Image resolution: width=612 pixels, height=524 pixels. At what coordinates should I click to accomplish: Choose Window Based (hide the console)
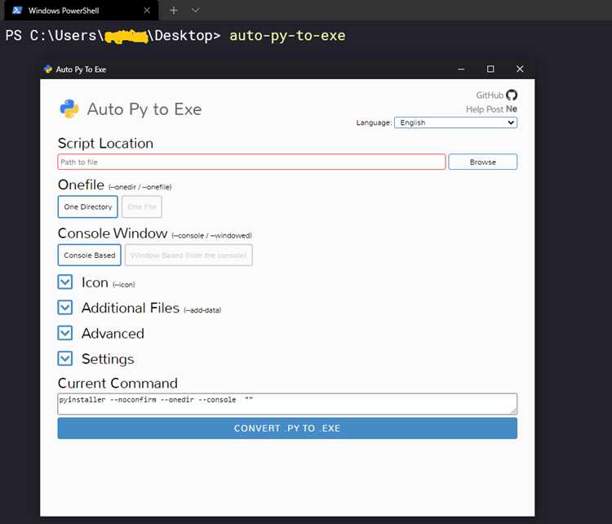pos(188,255)
